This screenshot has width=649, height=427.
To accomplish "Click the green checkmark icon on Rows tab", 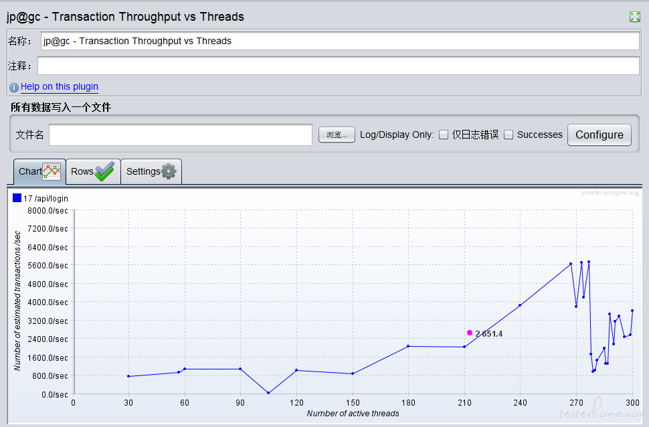I will point(104,171).
